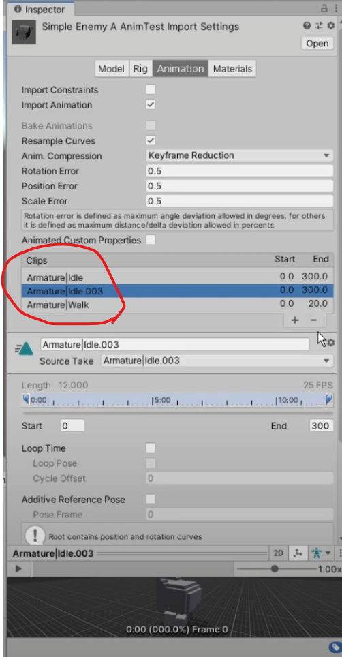Open the Anim. Compression dropdown
The image size is (342, 657).
[239, 155]
